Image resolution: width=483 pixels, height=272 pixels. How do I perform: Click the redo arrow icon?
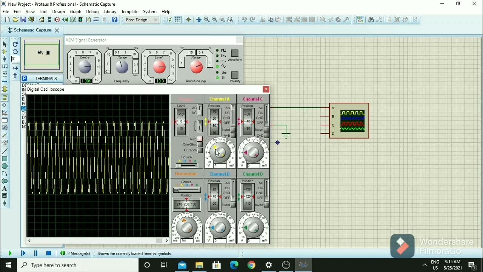point(252,20)
